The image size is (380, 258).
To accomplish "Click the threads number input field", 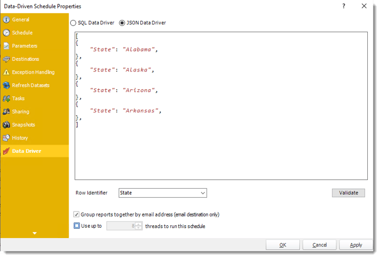I will pos(121,226).
